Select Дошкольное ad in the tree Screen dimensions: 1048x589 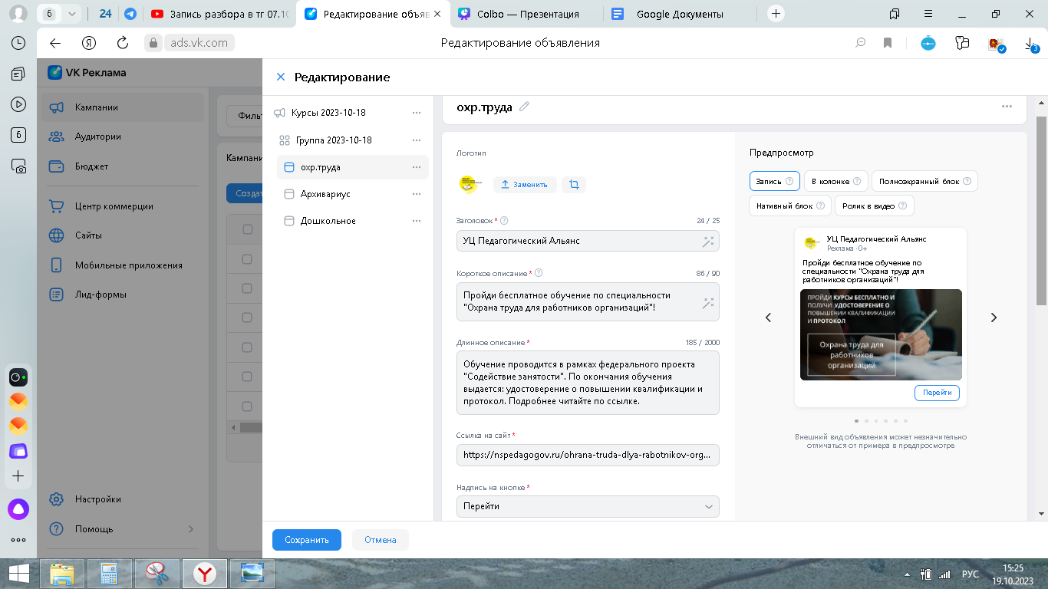tap(328, 221)
